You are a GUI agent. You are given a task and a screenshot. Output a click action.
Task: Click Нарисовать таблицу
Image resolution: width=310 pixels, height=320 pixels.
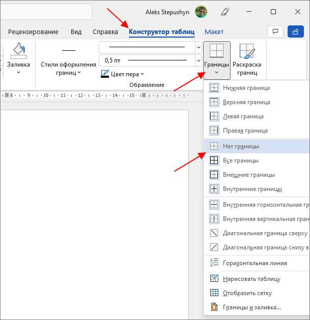[x=257, y=279]
